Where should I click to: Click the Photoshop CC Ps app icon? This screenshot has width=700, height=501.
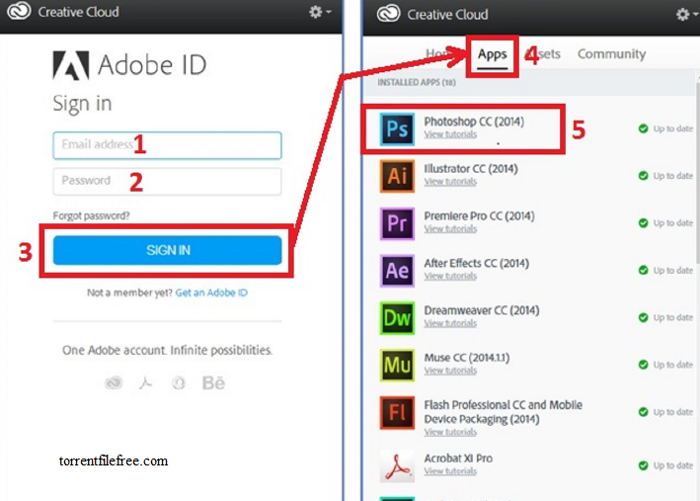(397, 128)
